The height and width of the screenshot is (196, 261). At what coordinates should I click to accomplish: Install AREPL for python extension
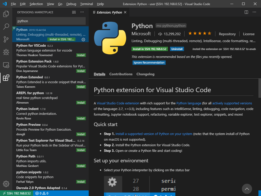[81, 103]
